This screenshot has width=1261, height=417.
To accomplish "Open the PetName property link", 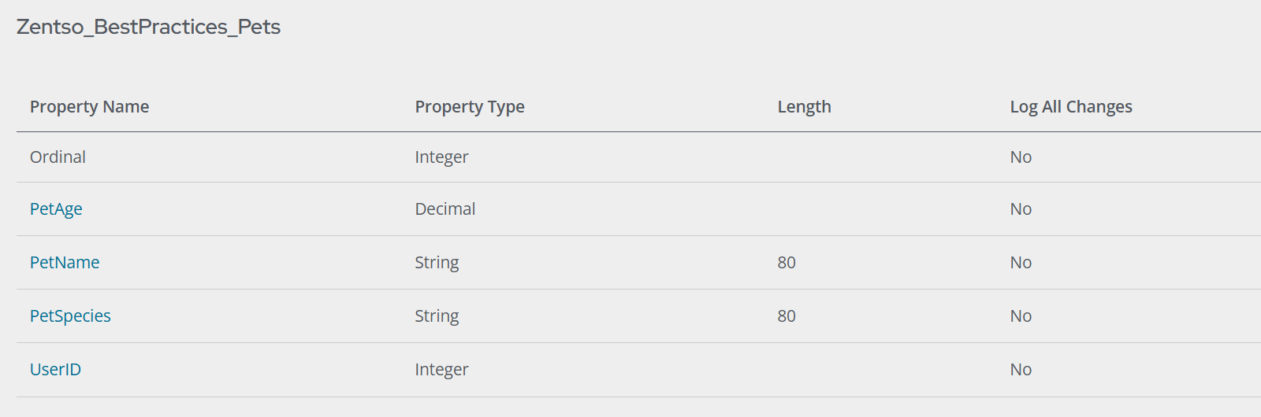I will click(x=65, y=263).
